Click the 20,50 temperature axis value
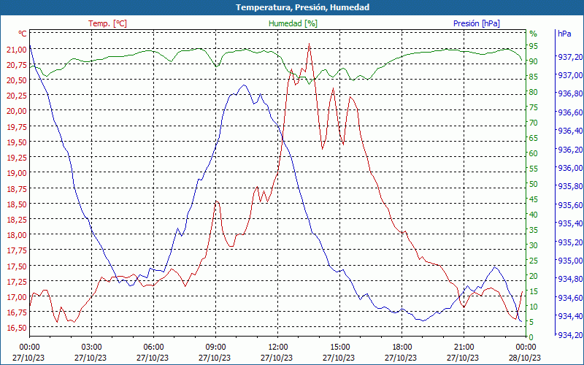584x365 pixels. [x=17, y=80]
